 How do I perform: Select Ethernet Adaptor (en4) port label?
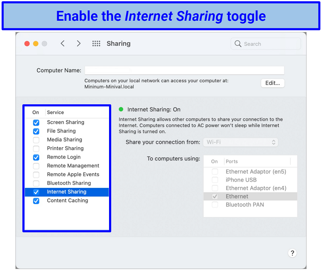(256, 188)
